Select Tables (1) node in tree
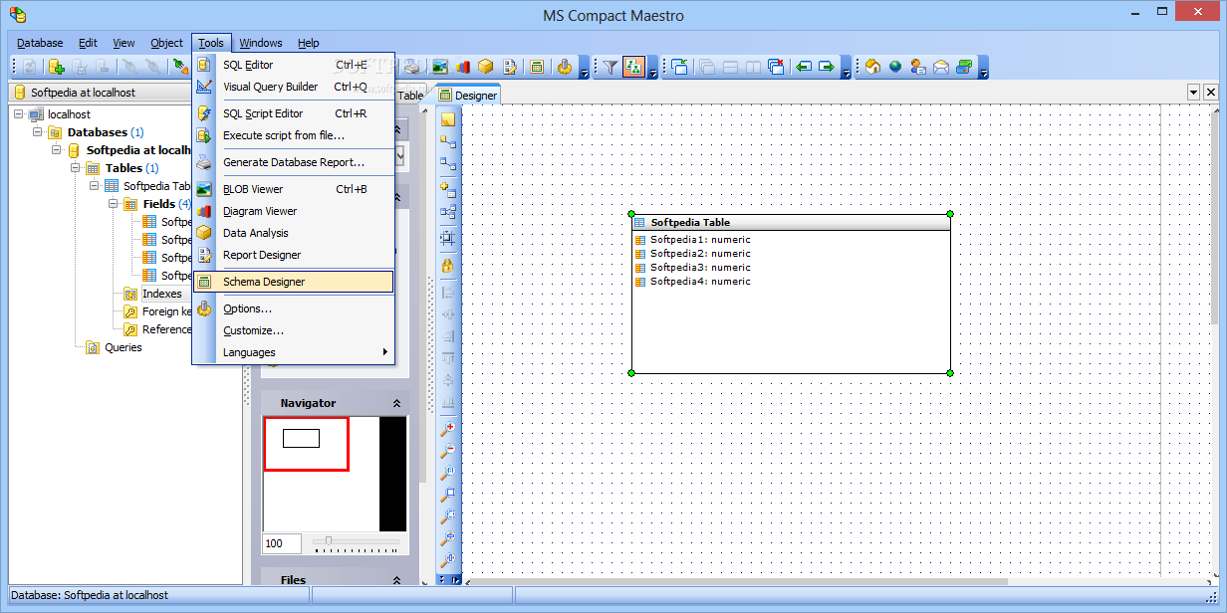The image size is (1227, 613). [x=131, y=168]
